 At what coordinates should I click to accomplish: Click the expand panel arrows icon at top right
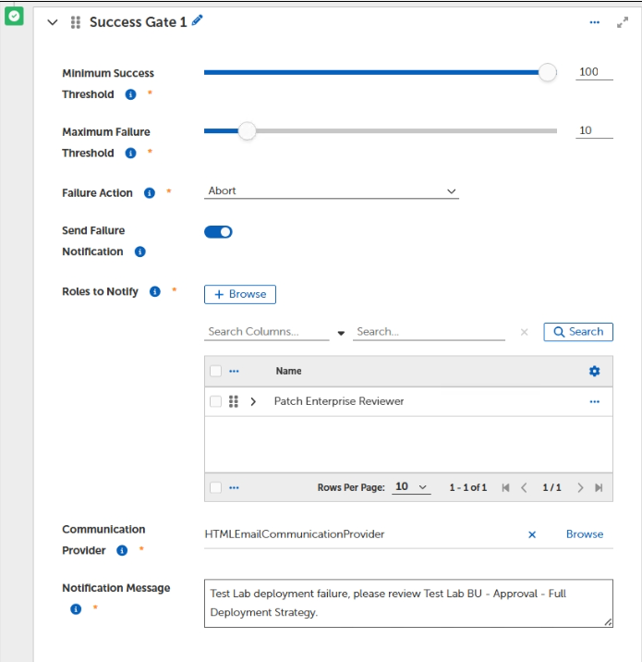click(x=622, y=22)
